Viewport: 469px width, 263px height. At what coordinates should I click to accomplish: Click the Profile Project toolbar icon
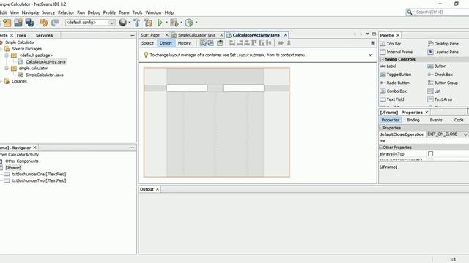(x=189, y=23)
